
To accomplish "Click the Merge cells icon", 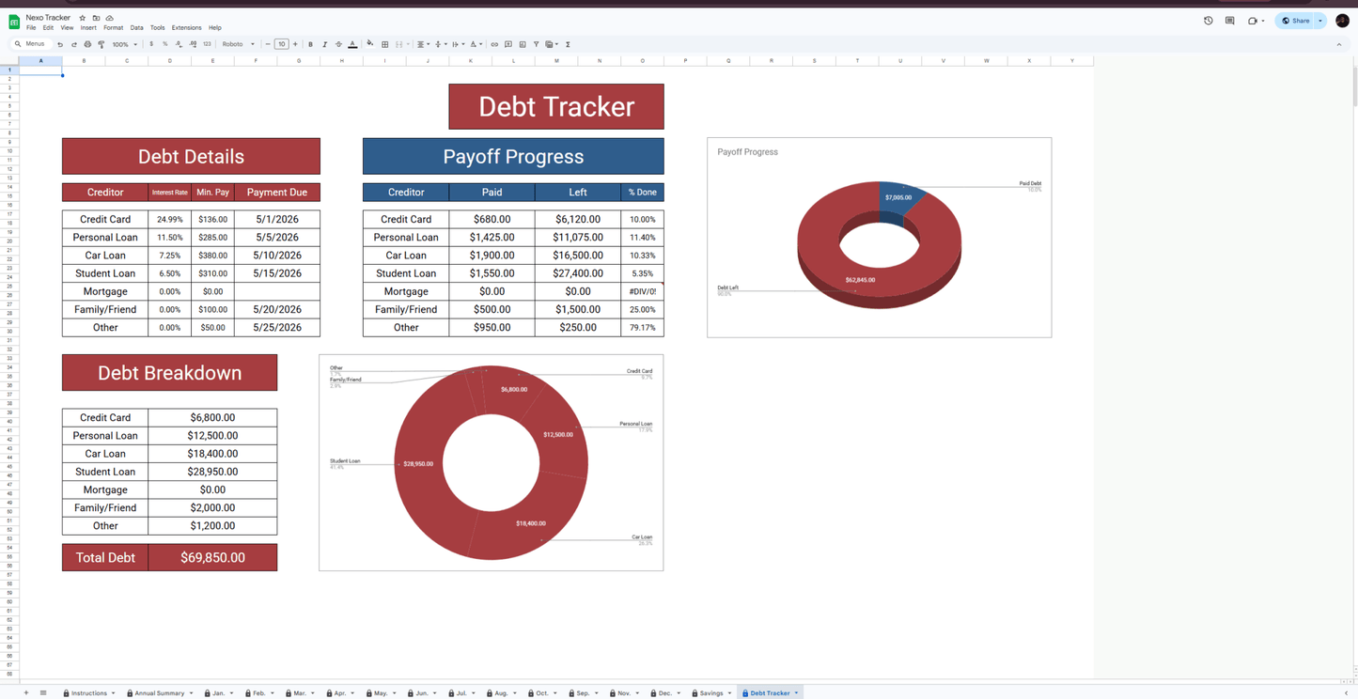I will point(399,44).
